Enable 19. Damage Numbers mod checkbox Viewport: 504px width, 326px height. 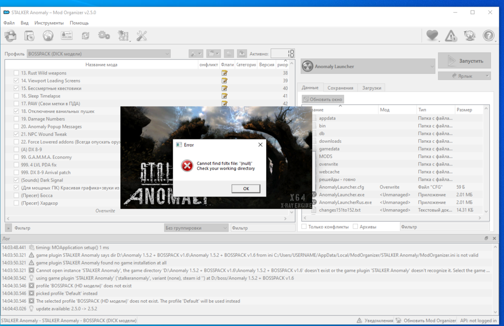(17, 119)
